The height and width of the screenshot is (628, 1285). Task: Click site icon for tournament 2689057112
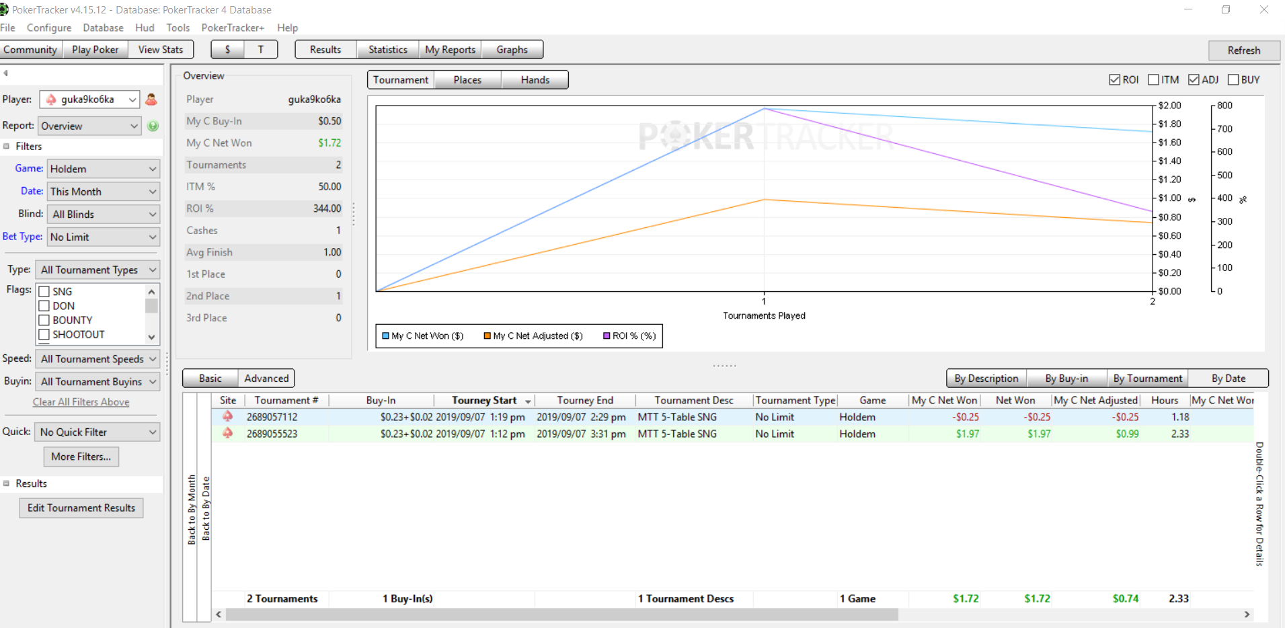coord(228,416)
